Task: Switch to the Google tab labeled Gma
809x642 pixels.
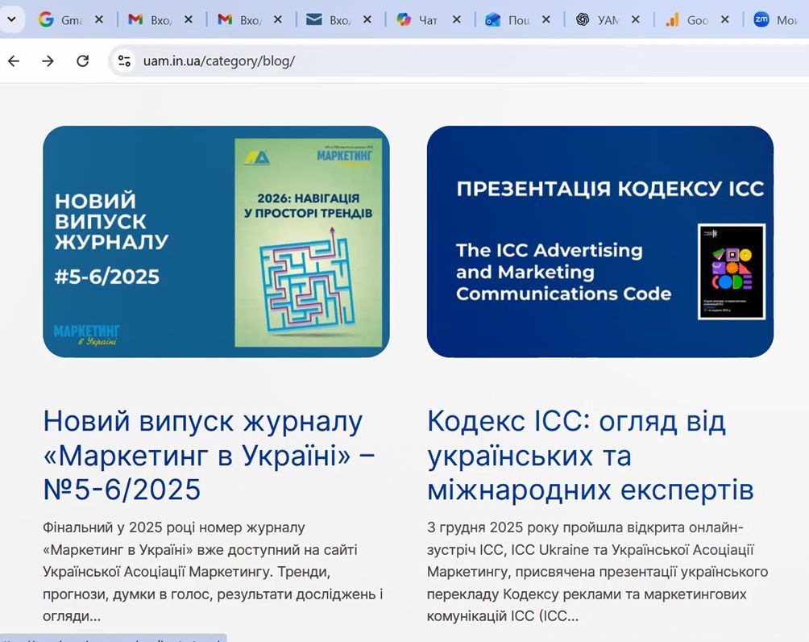Action: [x=63, y=19]
